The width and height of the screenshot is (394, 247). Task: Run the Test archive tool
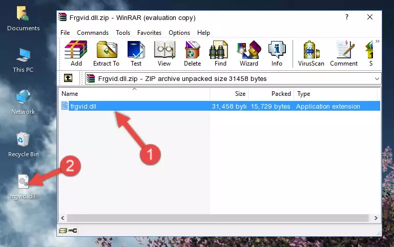tap(136, 53)
